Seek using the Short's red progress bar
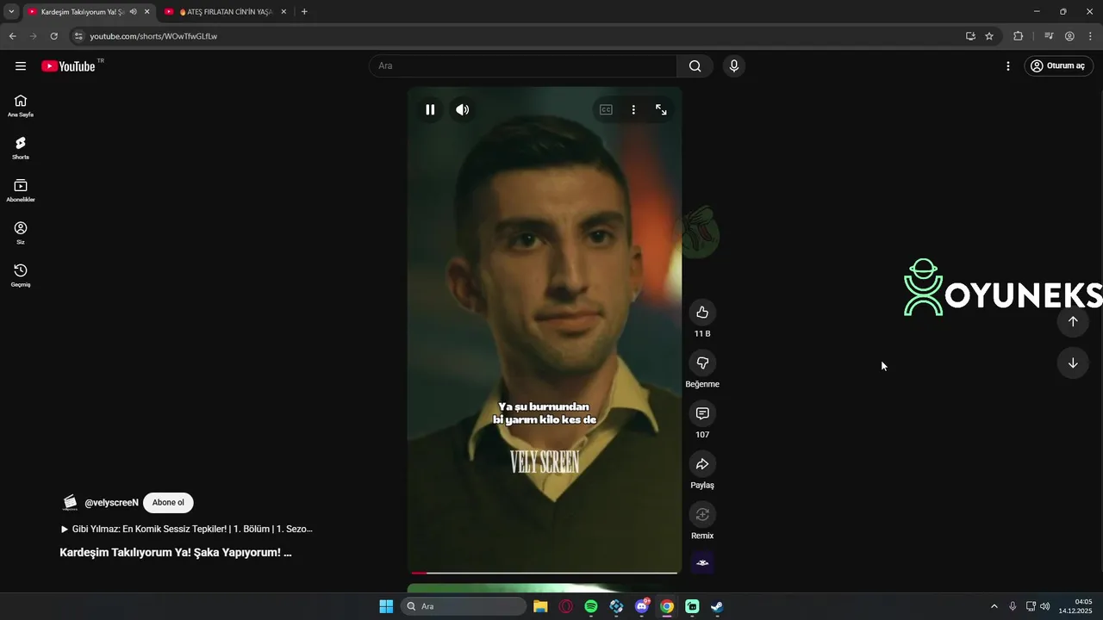 pos(545,573)
